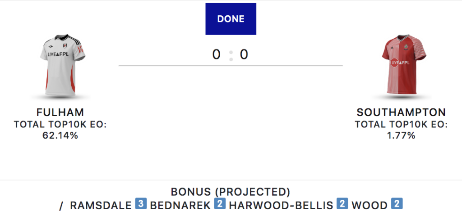Select the HARWOOD-BELLIS player name
Screen dimensions: 462x216
(x=281, y=206)
